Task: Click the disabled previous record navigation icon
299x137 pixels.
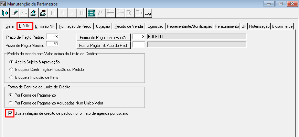Action: click(62, 13)
